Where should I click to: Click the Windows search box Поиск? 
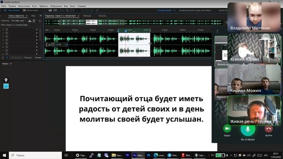click(35, 155)
